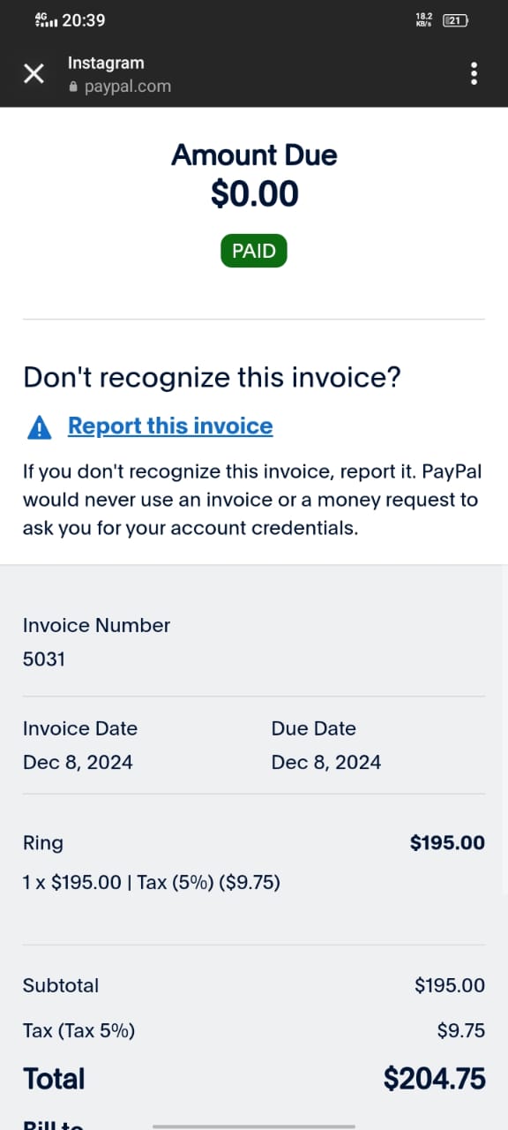Tap the bottom navigation gesture bar

pos(254,1126)
